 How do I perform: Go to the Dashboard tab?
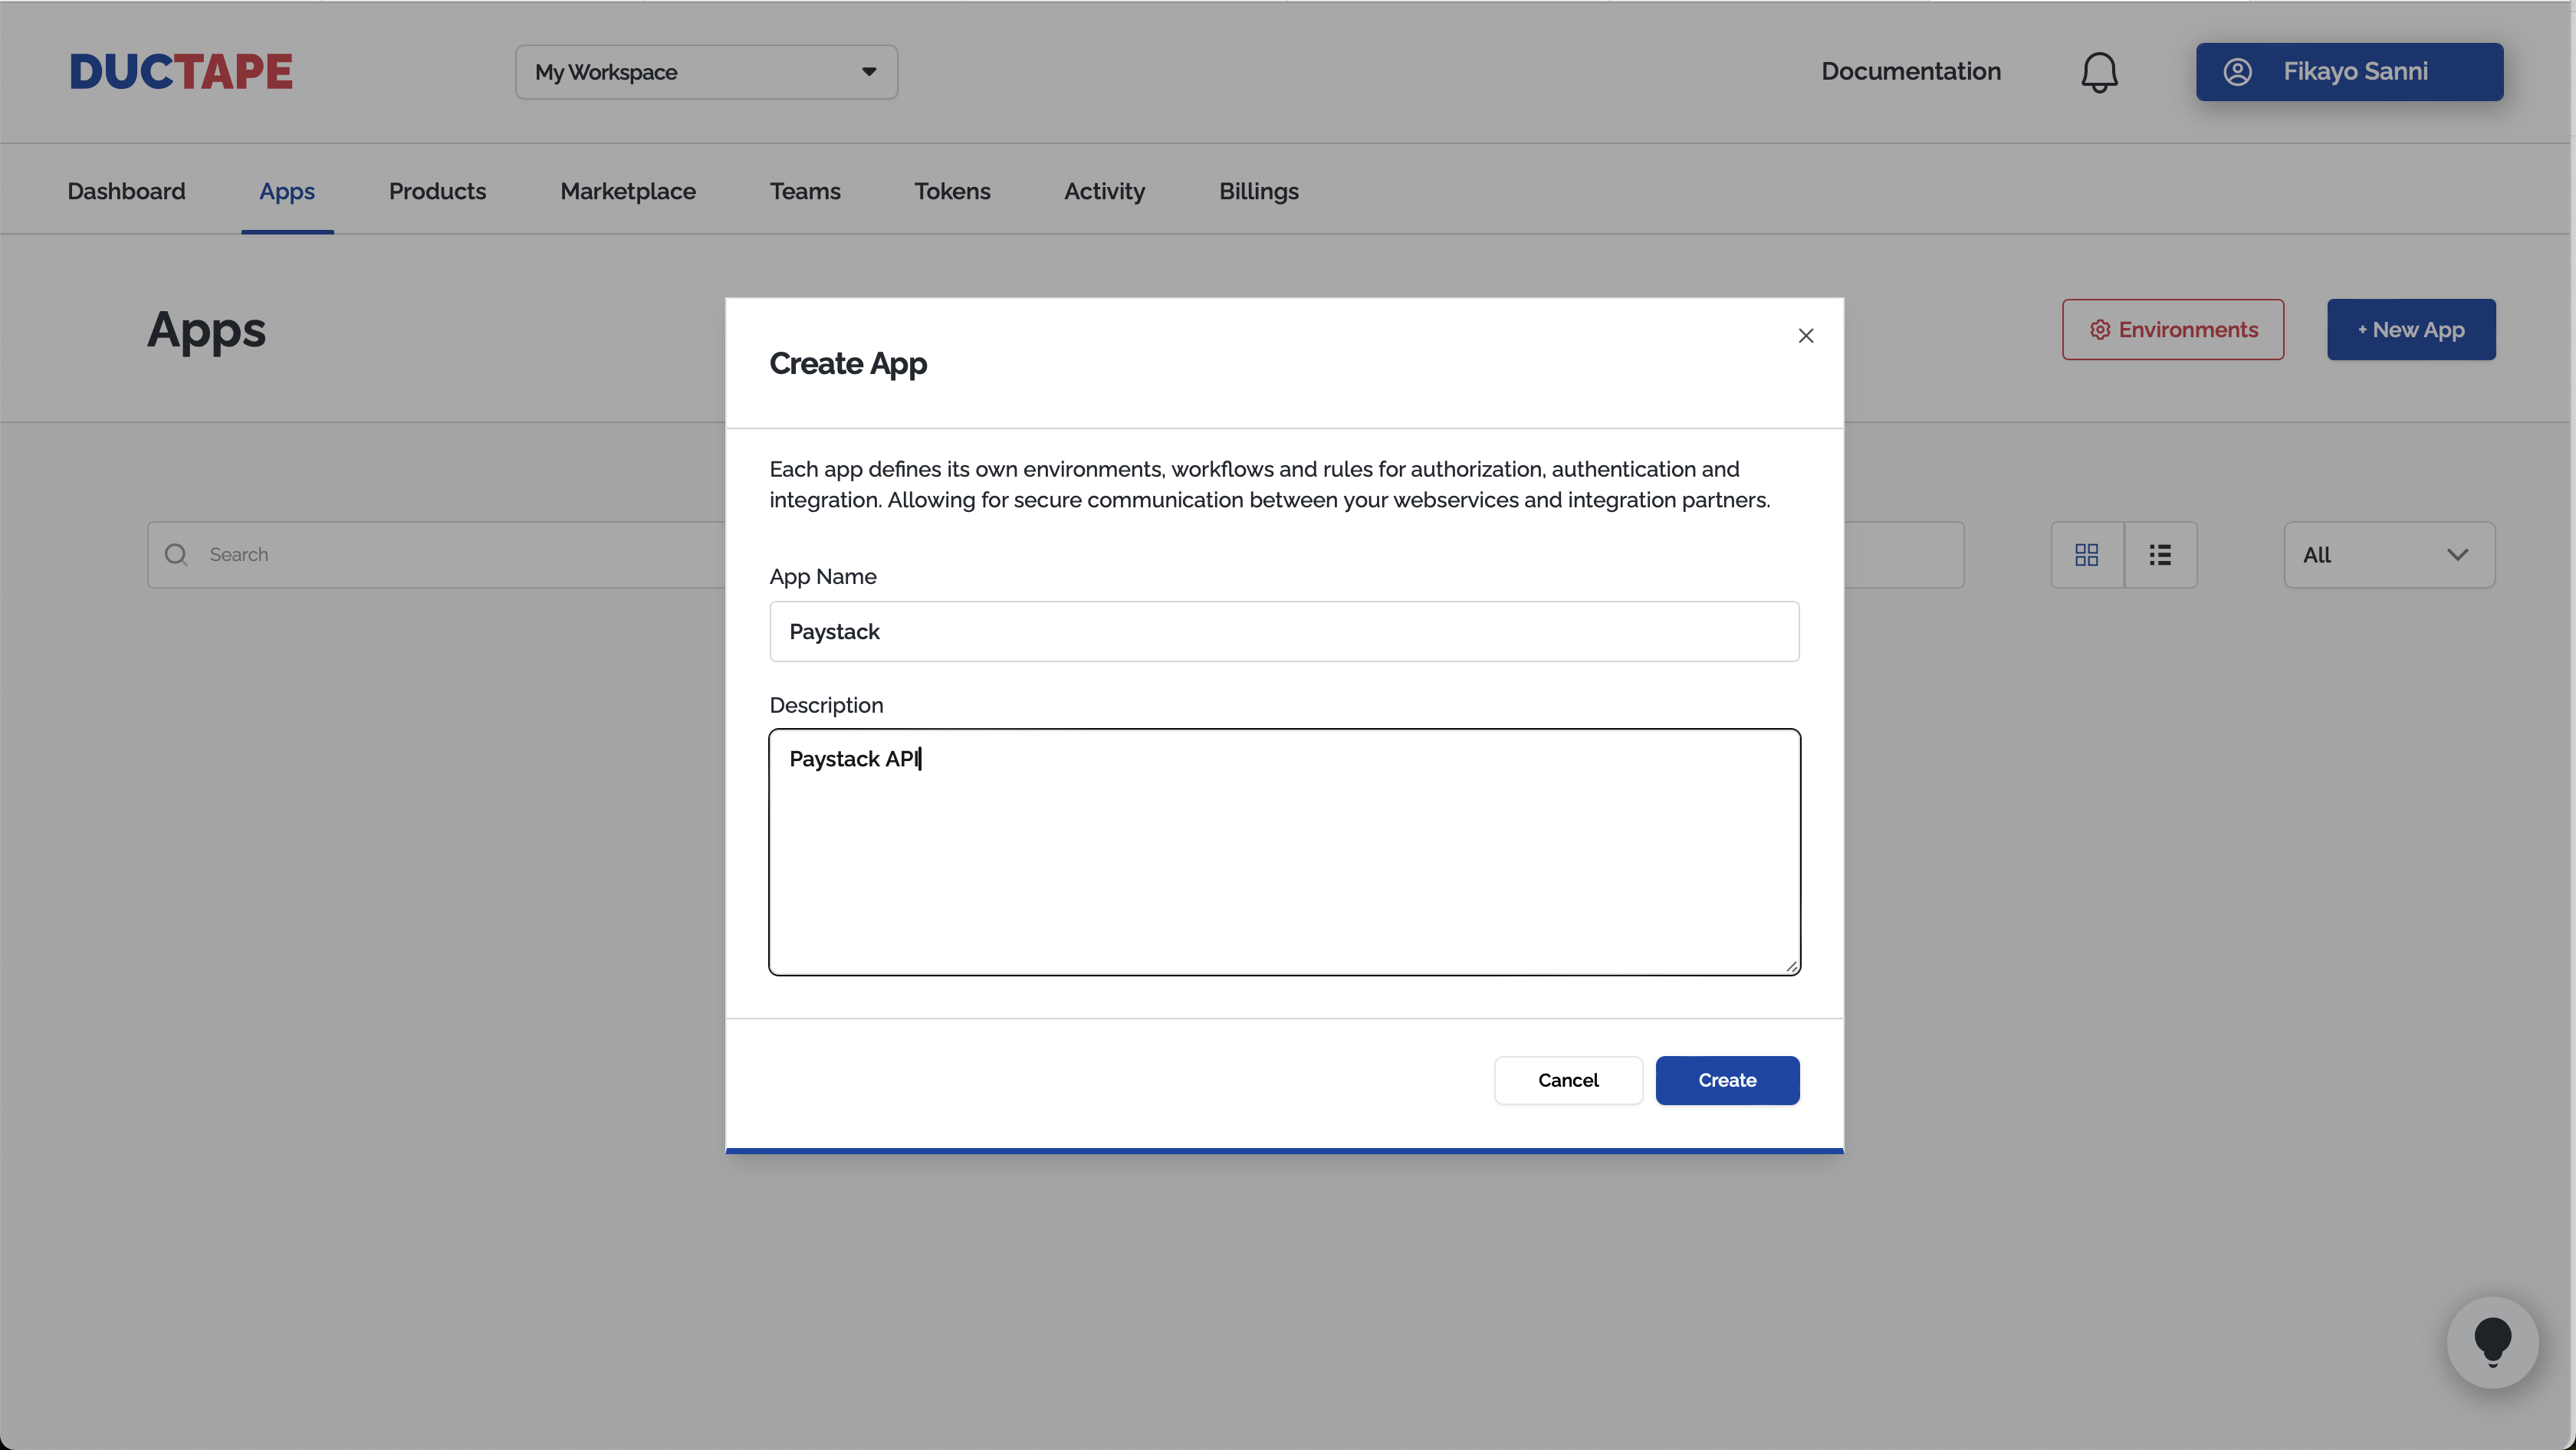[126, 191]
